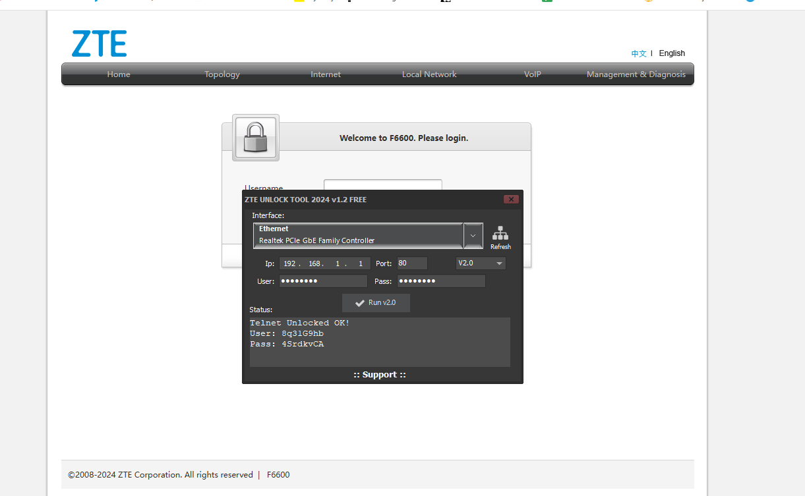Image resolution: width=805 pixels, height=496 pixels.
Task: Open the V2.0 version dropdown
Action: pos(481,263)
